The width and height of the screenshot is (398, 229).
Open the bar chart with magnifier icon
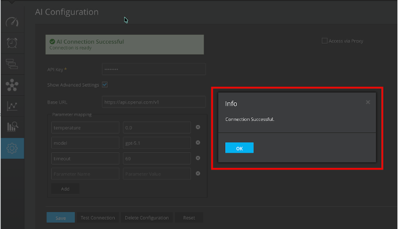coord(12,127)
